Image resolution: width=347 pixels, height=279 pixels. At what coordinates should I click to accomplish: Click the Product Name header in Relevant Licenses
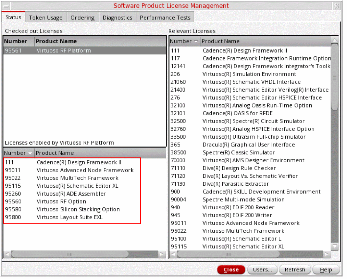[x=221, y=41]
